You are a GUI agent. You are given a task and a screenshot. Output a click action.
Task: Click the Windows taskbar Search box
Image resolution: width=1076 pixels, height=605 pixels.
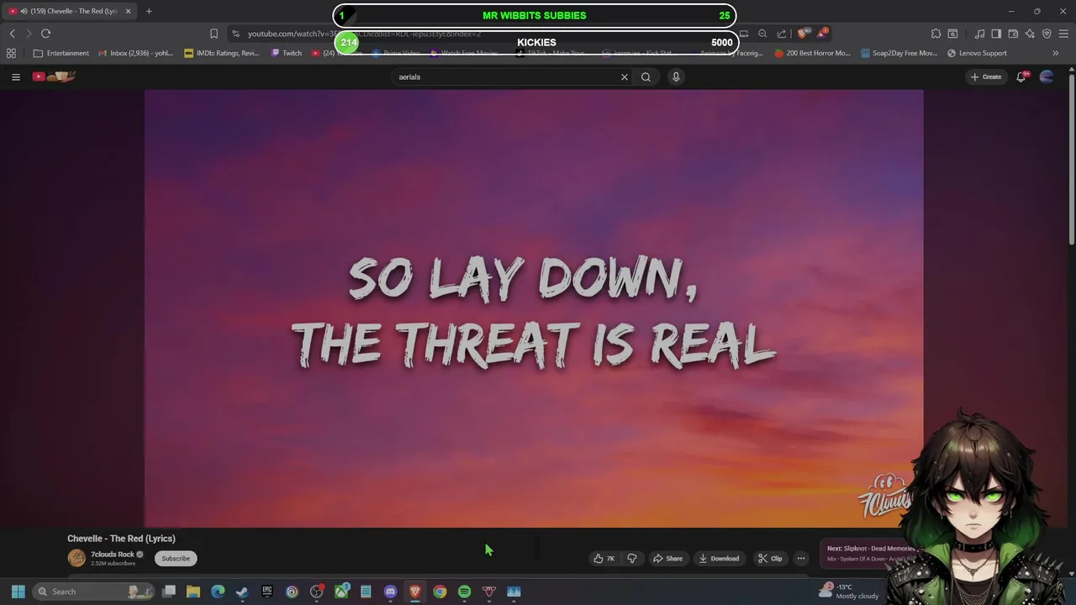(x=94, y=592)
